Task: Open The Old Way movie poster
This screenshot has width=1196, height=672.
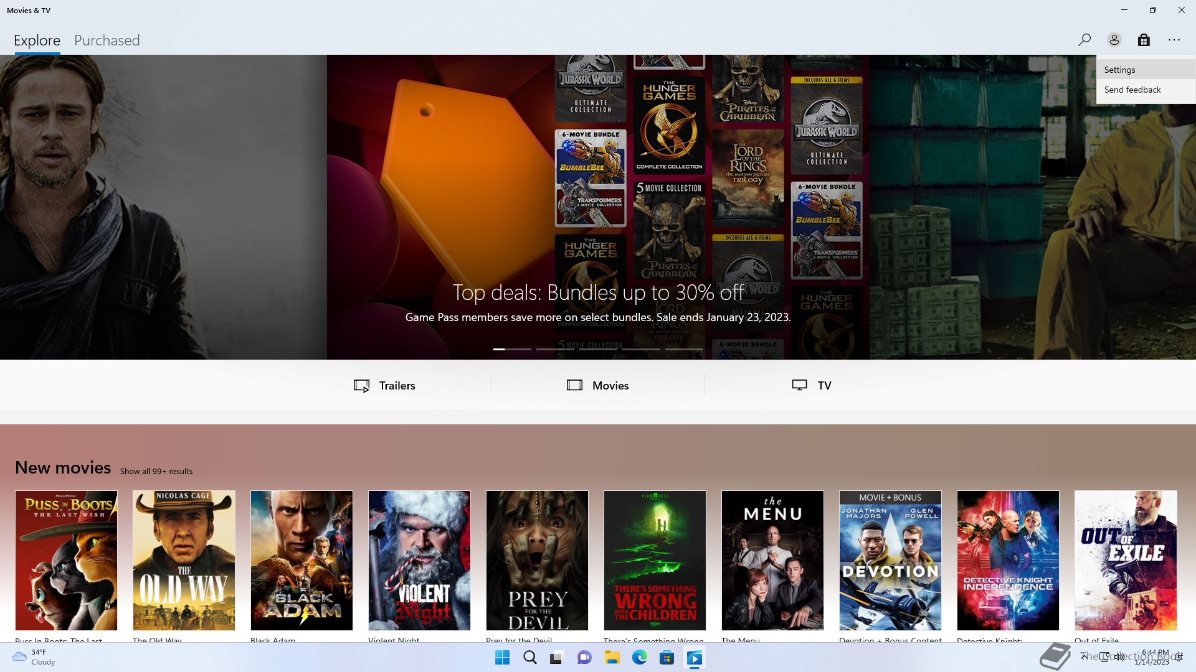Action: pos(184,561)
